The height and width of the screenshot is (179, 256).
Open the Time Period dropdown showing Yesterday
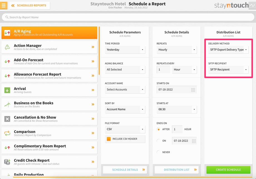click(x=125, y=49)
